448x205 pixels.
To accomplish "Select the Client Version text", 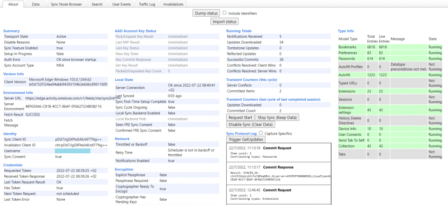I will click(x=68, y=82).
